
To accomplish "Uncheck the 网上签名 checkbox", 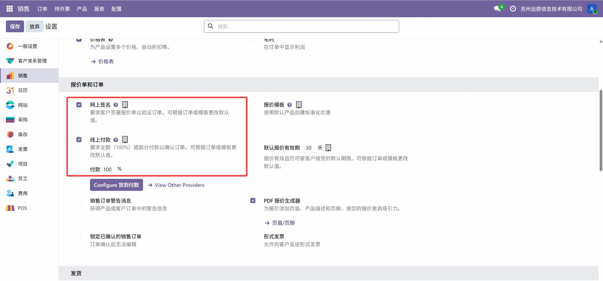I will [79, 105].
